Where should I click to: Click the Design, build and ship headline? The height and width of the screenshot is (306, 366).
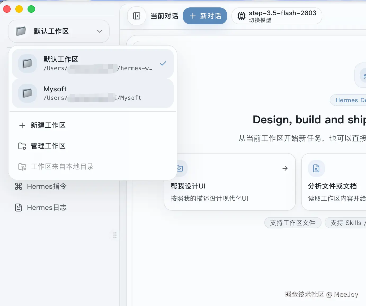(x=309, y=120)
